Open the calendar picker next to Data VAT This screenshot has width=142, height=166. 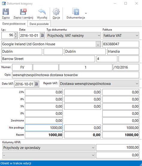click(36, 84)
